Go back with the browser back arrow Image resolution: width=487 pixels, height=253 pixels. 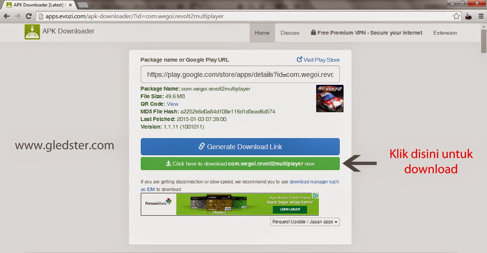(6, 16)
